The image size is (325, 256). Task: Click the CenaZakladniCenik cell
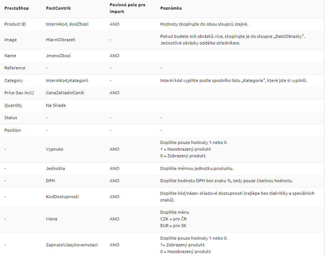[x=66, y=93]
